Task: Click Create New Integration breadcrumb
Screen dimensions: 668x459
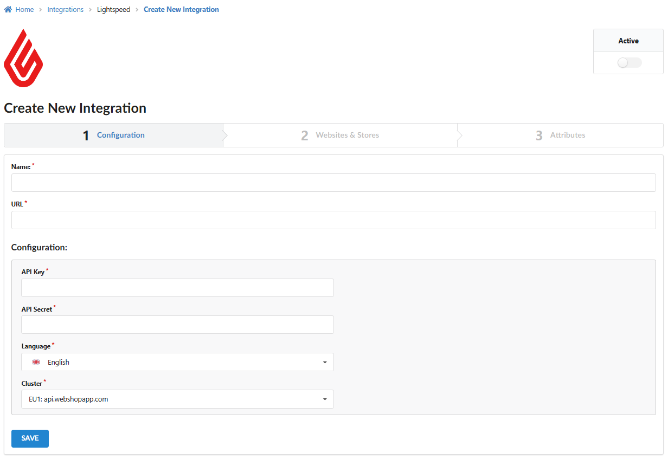Action: point(181,10)
